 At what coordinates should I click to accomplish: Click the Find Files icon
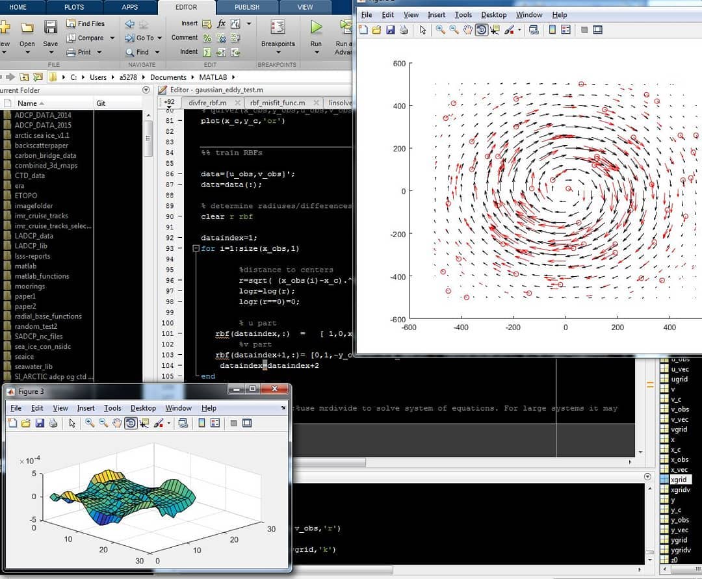pos(71,23)
